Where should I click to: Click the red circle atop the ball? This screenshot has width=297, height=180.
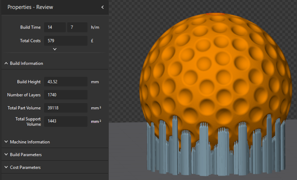[216, 14]
